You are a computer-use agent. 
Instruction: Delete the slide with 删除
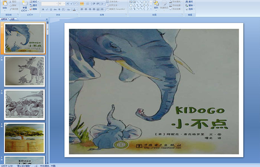[x=33, y=9]
